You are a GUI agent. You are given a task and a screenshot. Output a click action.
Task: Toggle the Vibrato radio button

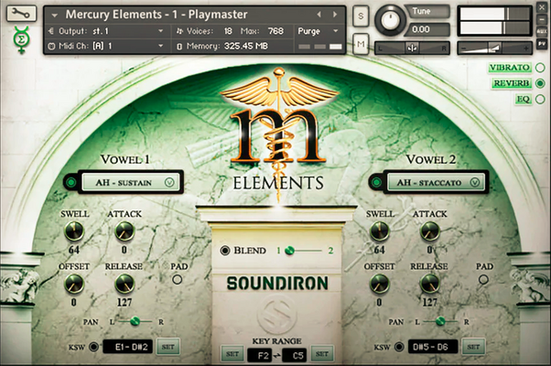tap(540, 68)
